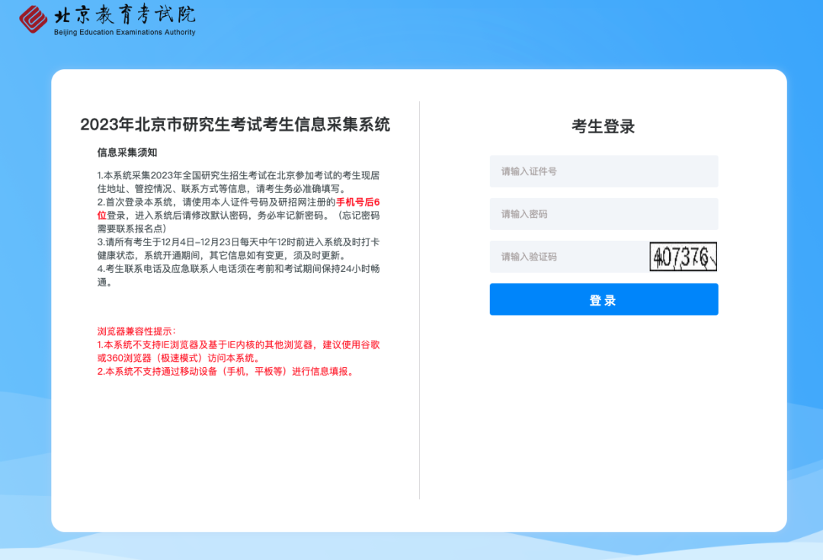This screenshot has width=823, height=560.
Task: Click the 登录 button to sign in
Action: (x=604, y=299)
